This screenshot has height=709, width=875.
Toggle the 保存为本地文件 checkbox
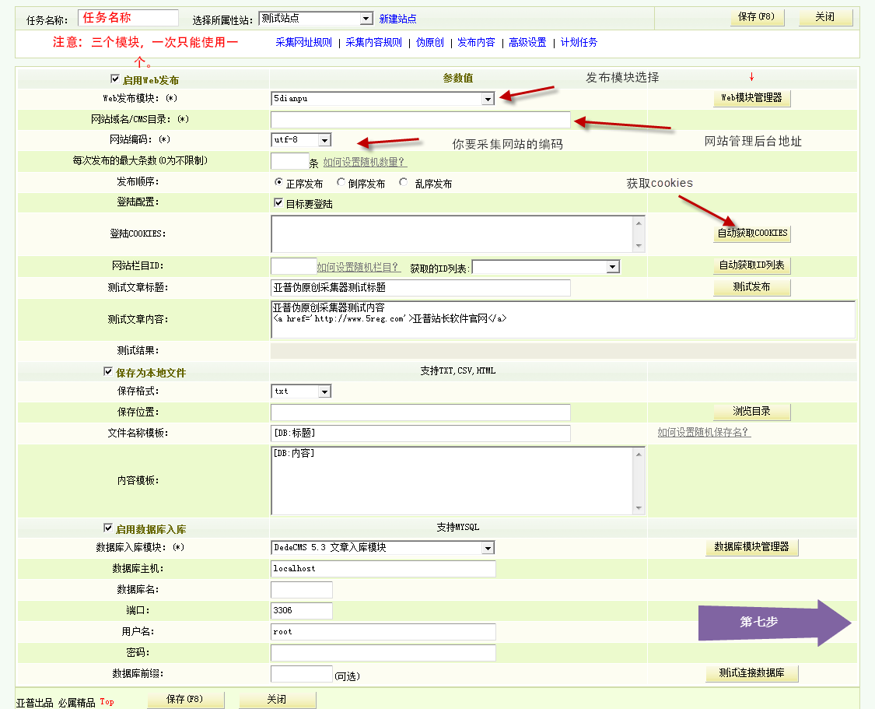click(108, 371)
